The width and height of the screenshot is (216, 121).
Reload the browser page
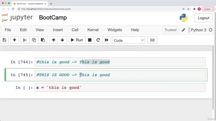click(x=13, y=9)
